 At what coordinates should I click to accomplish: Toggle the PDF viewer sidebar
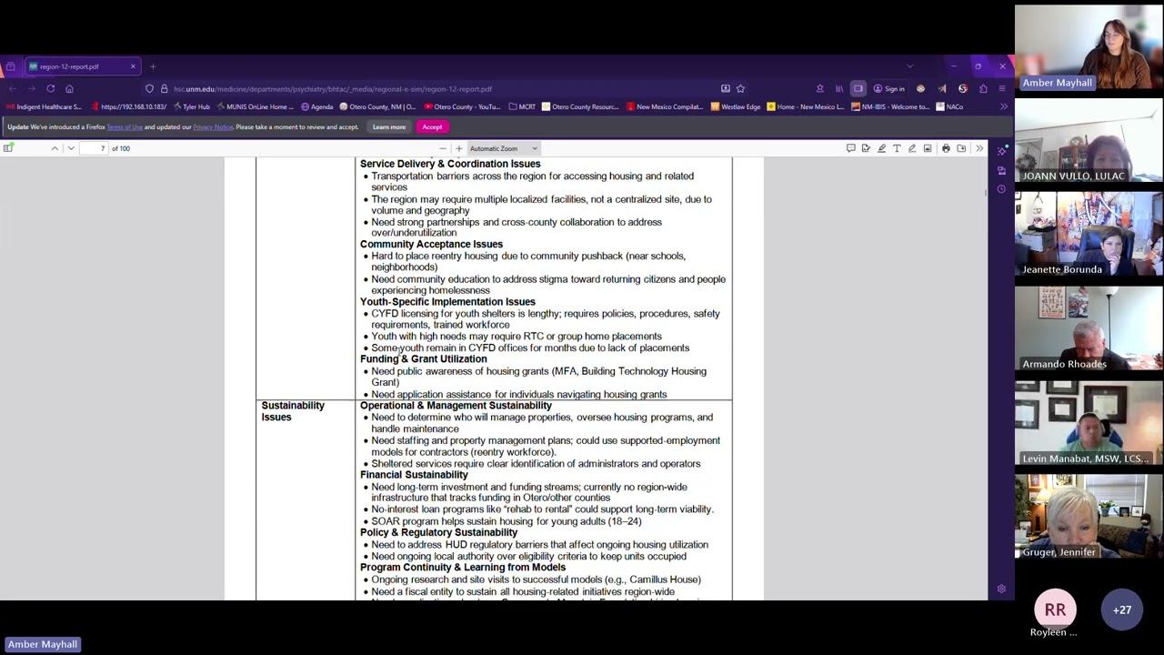(x=8, y=148)
